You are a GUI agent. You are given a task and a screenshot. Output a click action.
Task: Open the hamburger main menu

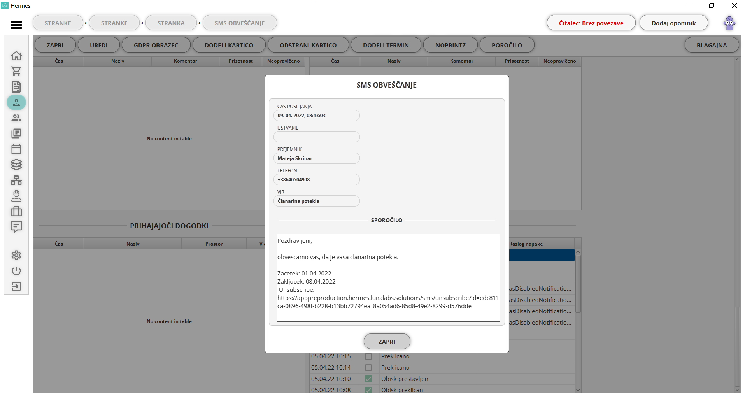pyautogui.click(x=16, y=25)
